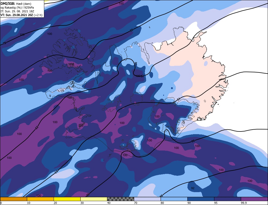Screen dimensions: 268x205
Task: Click the '100 82' overlapping contour label
Action: (x=140, y=76)
